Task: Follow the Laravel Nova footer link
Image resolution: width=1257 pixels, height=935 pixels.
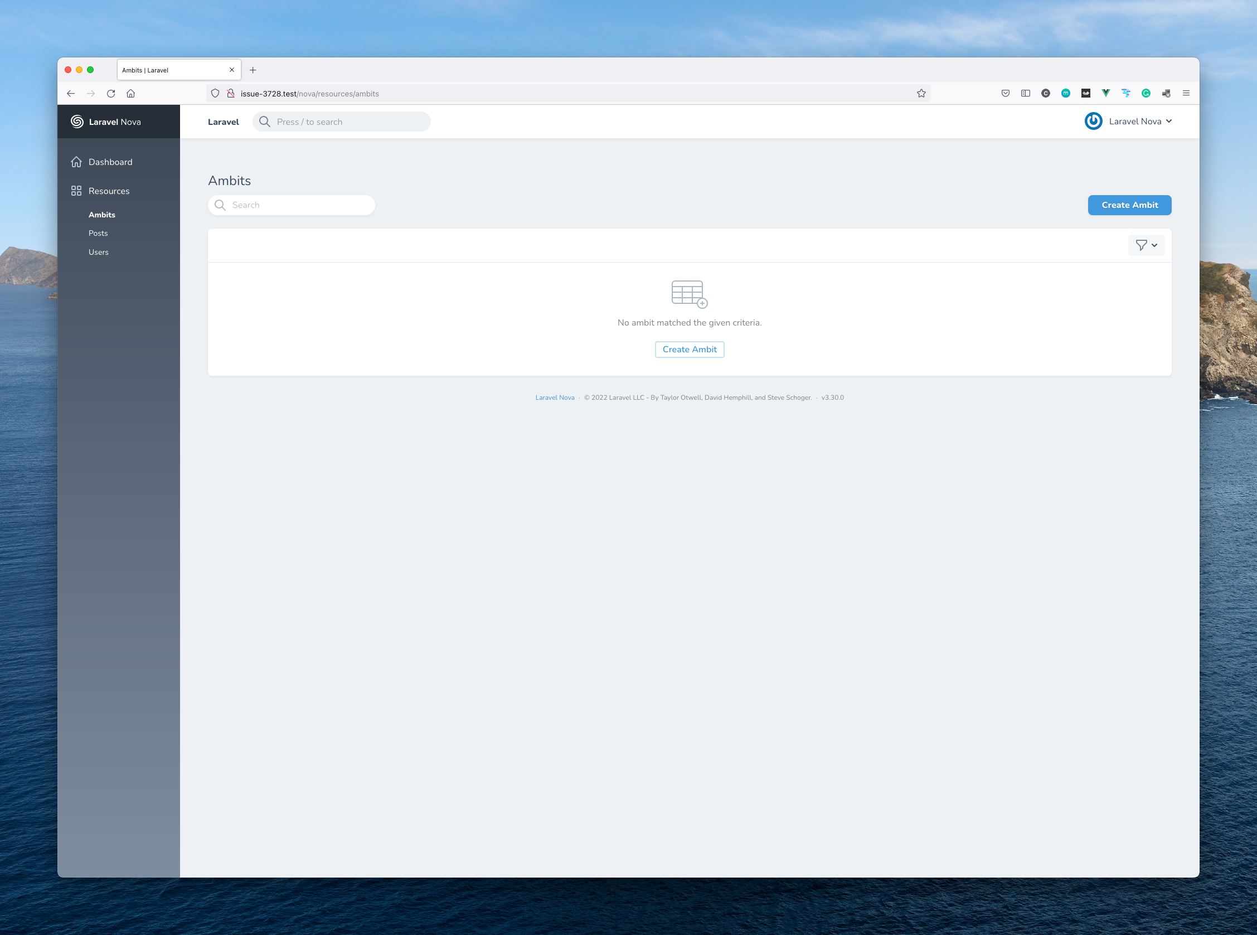Action: click(555, 398)
